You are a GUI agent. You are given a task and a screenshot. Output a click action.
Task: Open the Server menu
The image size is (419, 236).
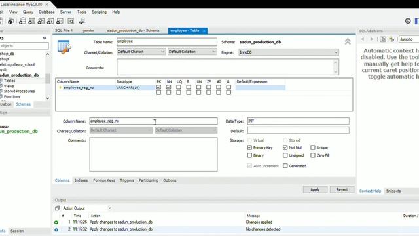[x=65, y=12]
